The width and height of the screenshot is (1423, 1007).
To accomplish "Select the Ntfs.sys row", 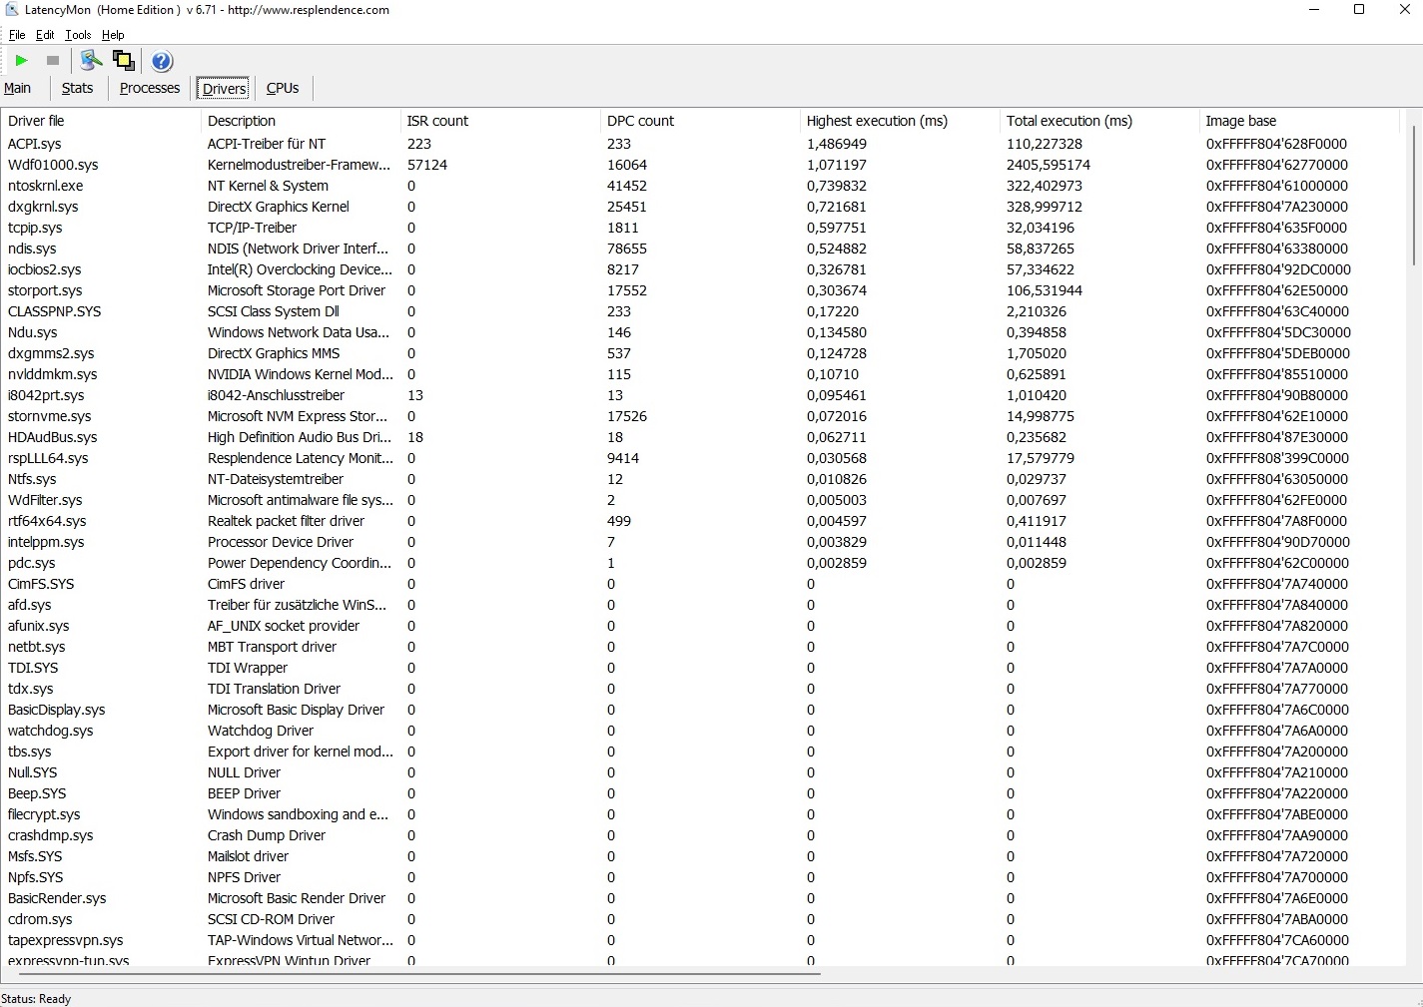I will [703, 479].
